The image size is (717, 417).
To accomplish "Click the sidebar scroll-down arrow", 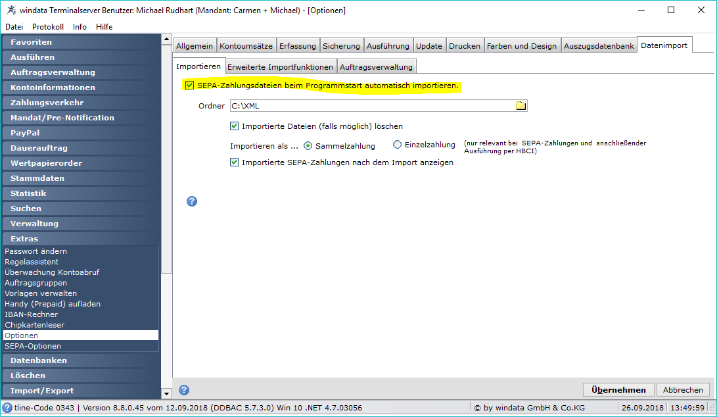I will click(166, 393).
